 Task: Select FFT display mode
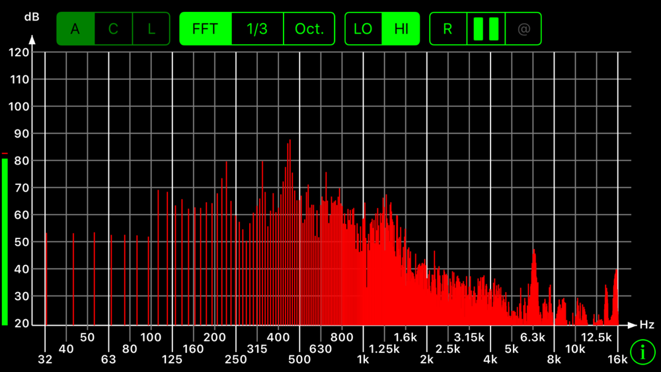pyautogui.click(x=206, y=28)
